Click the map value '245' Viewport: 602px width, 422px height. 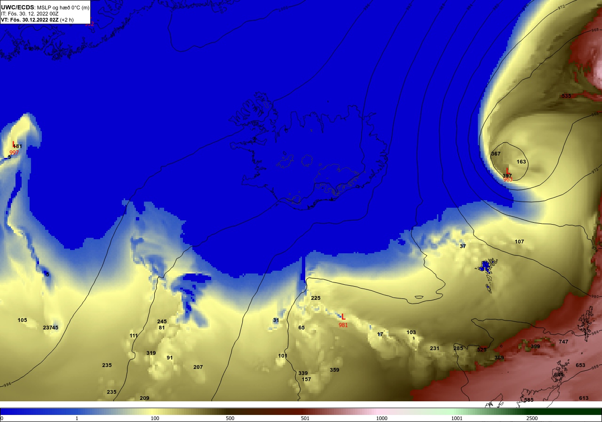coord(162,321)
